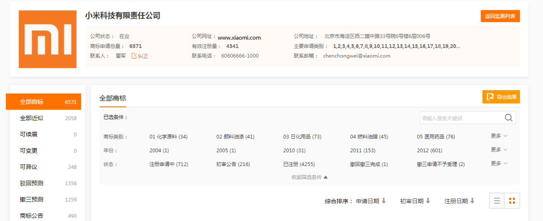Click phone number 60606666-1000

240,55
